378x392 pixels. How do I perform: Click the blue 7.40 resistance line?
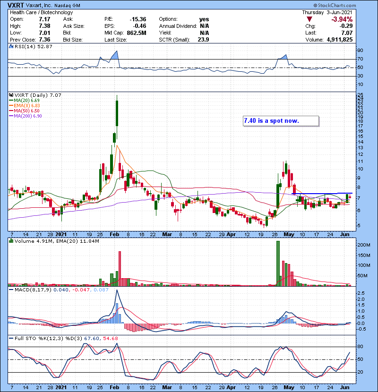[322, 194]
